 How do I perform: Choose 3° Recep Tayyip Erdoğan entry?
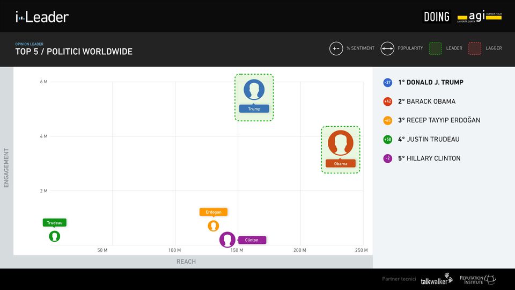pyautogui.click(x=439, y=120)
